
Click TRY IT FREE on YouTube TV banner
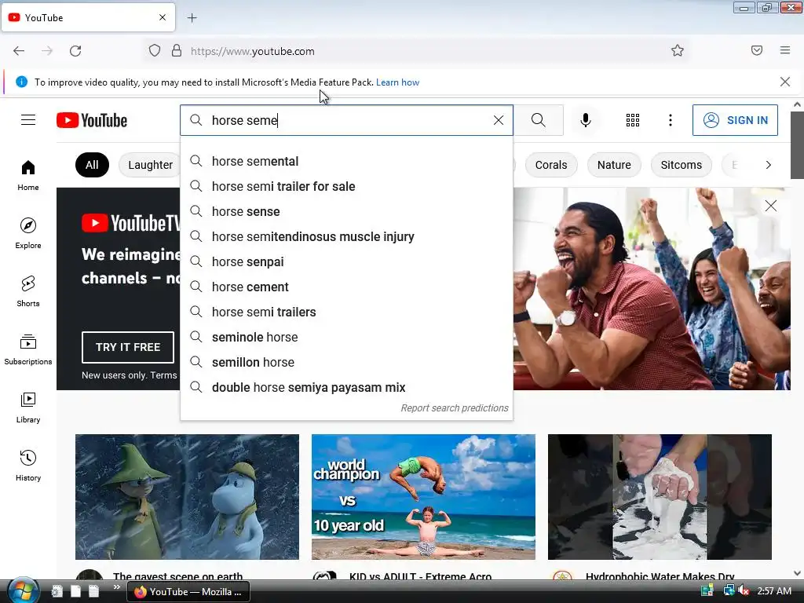coord(128,347)
